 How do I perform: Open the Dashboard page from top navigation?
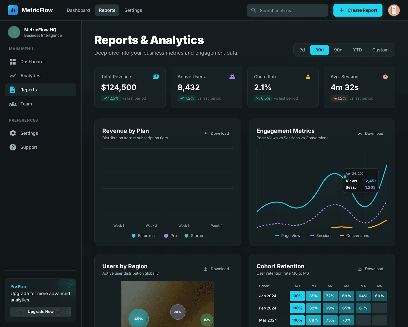point(78,10)
